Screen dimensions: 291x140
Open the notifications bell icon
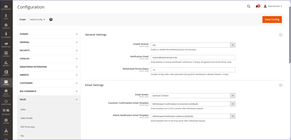pos(257,6)
